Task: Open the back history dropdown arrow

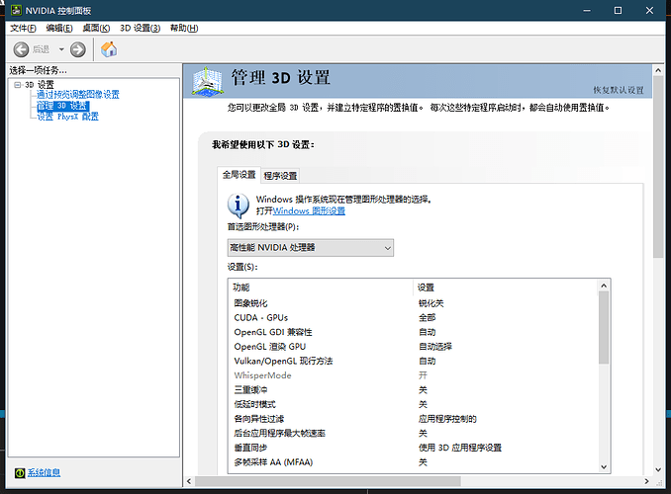Action: (61, 49)
